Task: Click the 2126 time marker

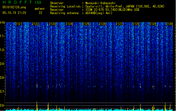Action: [x=102, y=24]
